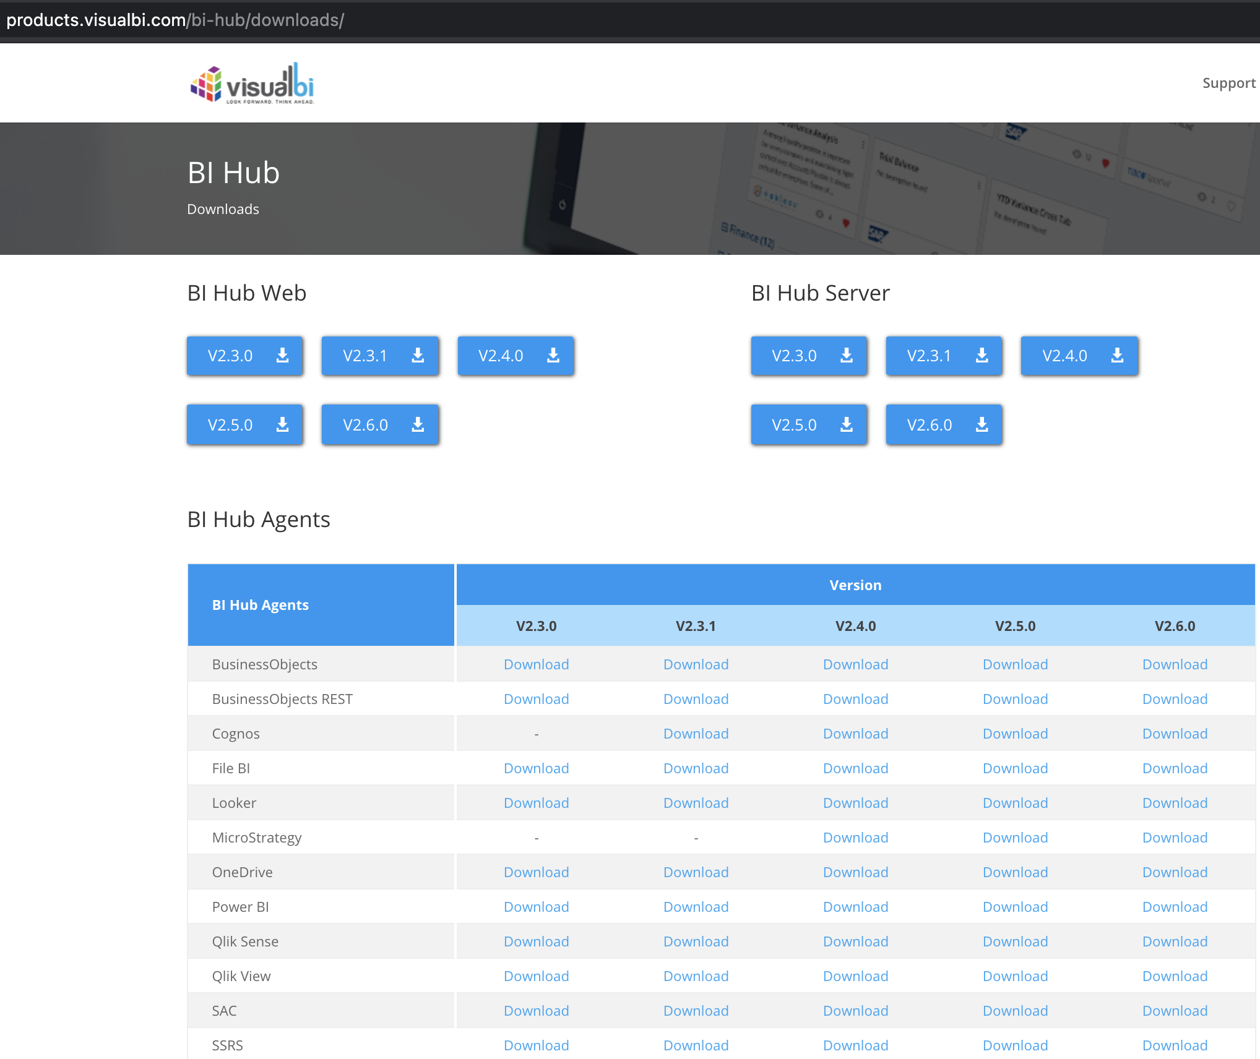Download BusinessObjects agent V2.6.0

(1175, 664)
